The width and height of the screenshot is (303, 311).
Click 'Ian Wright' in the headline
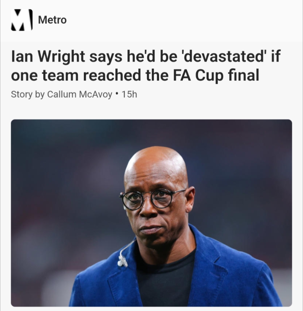48,57
